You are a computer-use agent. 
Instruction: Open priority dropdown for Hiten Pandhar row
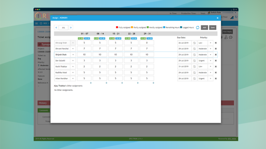pos(211,78)
